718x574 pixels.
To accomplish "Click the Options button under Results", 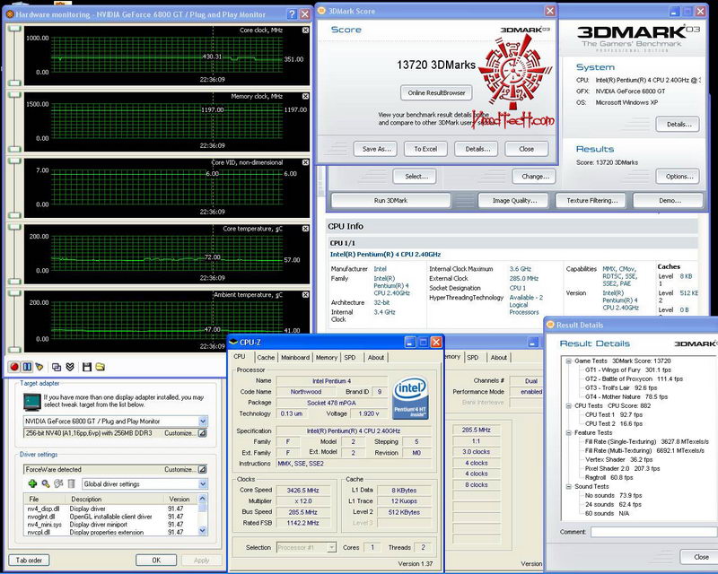I will pyautogui.click(x=679, y=176).
